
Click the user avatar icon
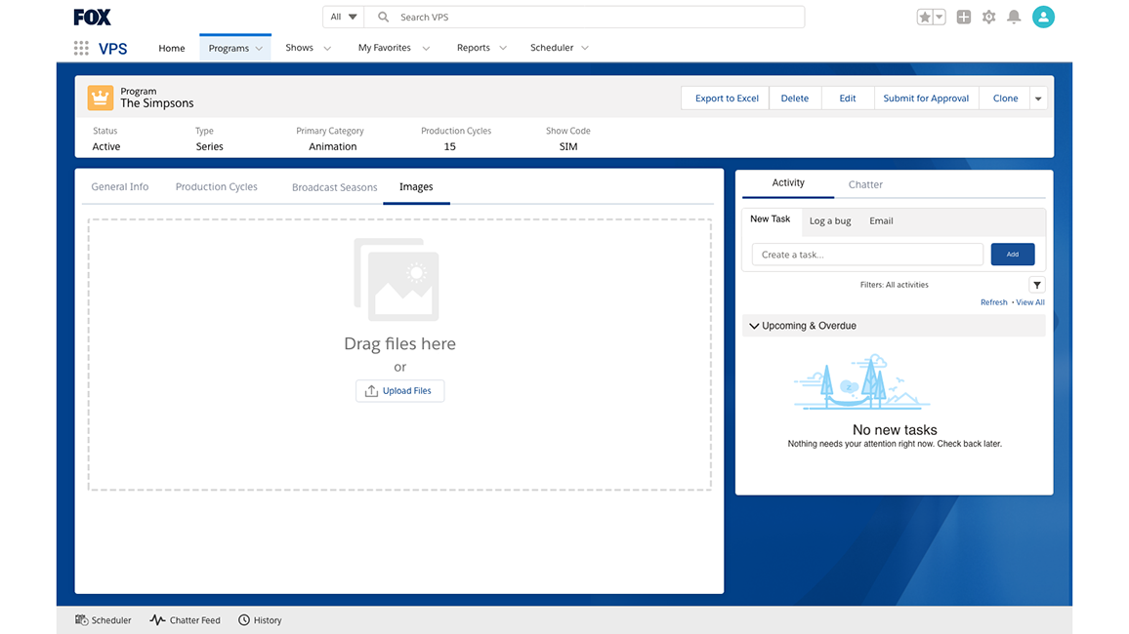pyautogui.click(x=1043, y=17)
